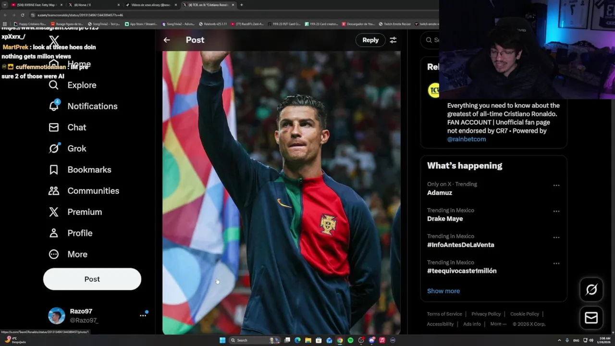Open Profile from the sidebar

click(70, 233)
